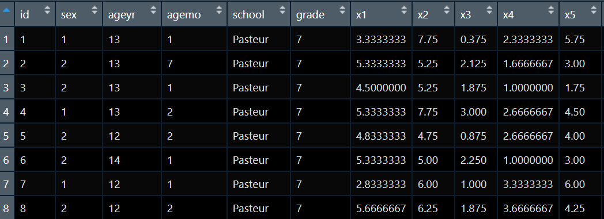Click the agemo column sort arrows
Screen dimensions: 604x219
[x=219, y=10]
